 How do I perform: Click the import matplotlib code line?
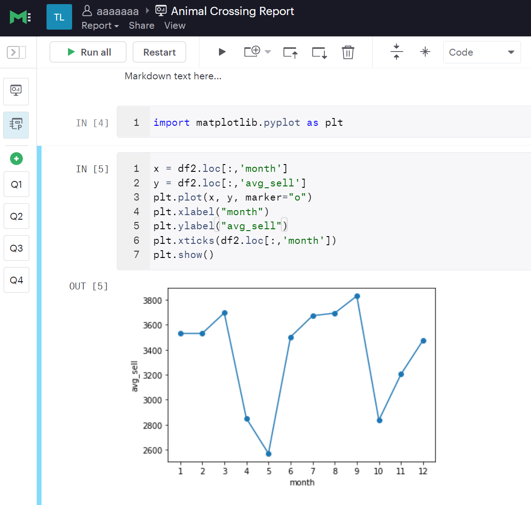(248, 123)
